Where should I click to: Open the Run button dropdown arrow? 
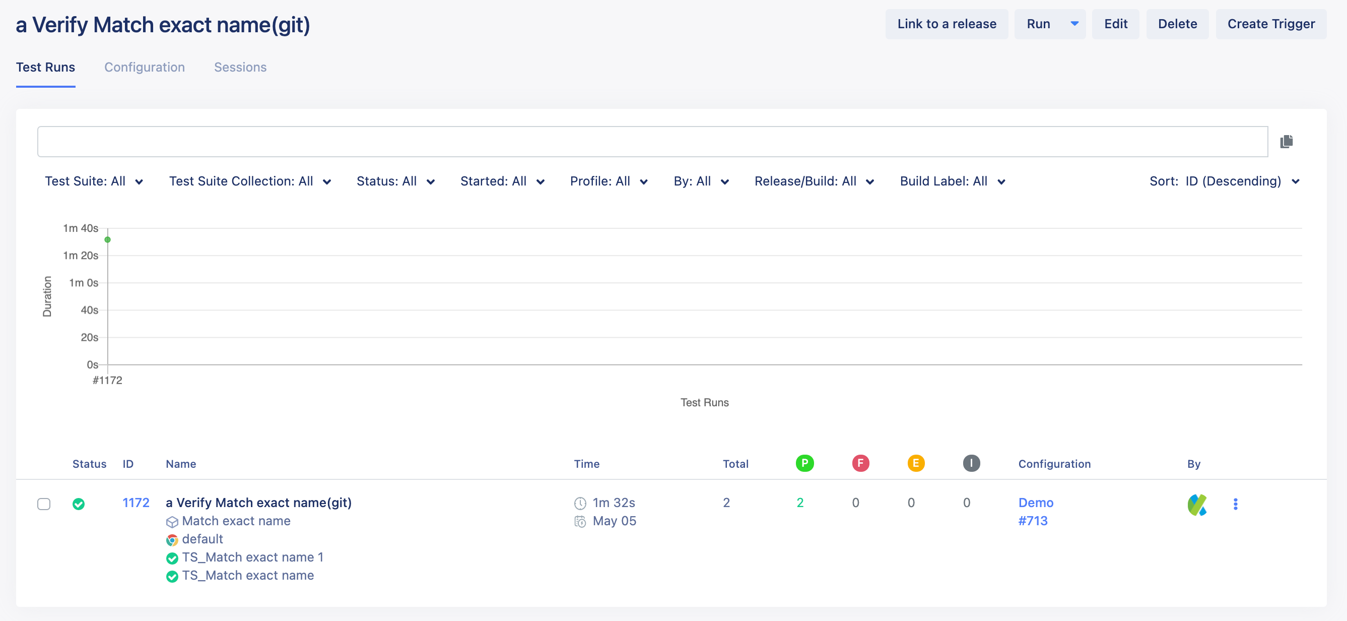(1075, 24)
